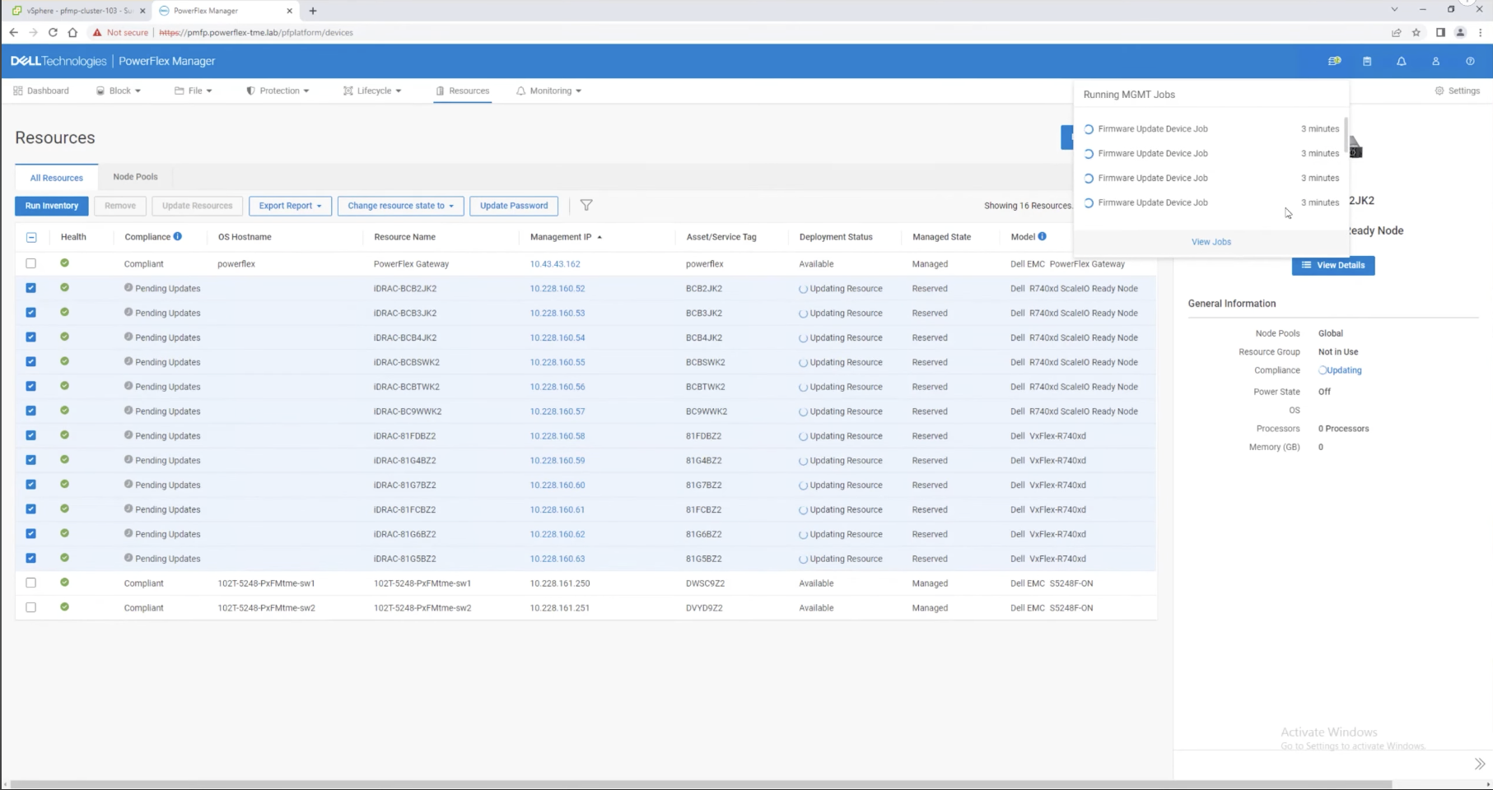Click the clipboard tasks icon in header
Screen dimensions: 1493x790
[x=1367, y=61]
